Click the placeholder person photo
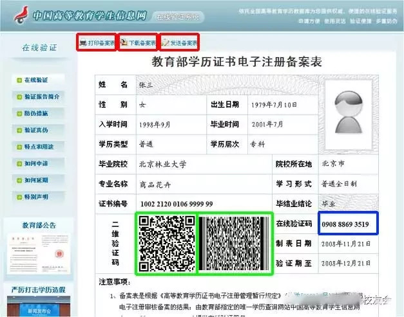This screenshot has width=404, height=317. click(349, 114)
